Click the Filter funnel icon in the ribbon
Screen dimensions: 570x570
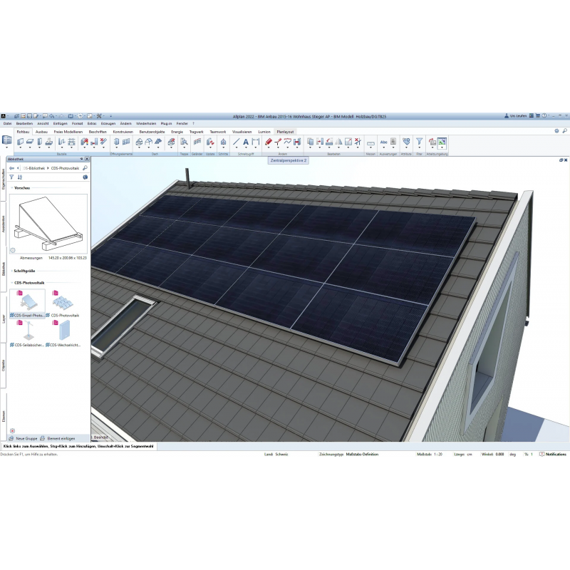[419, 142]
